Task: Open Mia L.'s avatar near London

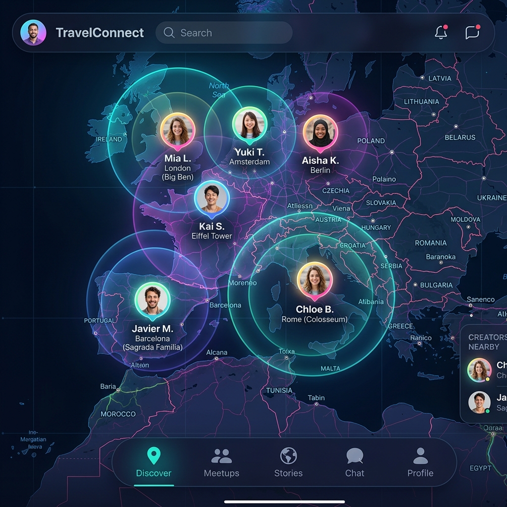Action: click(177, 130)
